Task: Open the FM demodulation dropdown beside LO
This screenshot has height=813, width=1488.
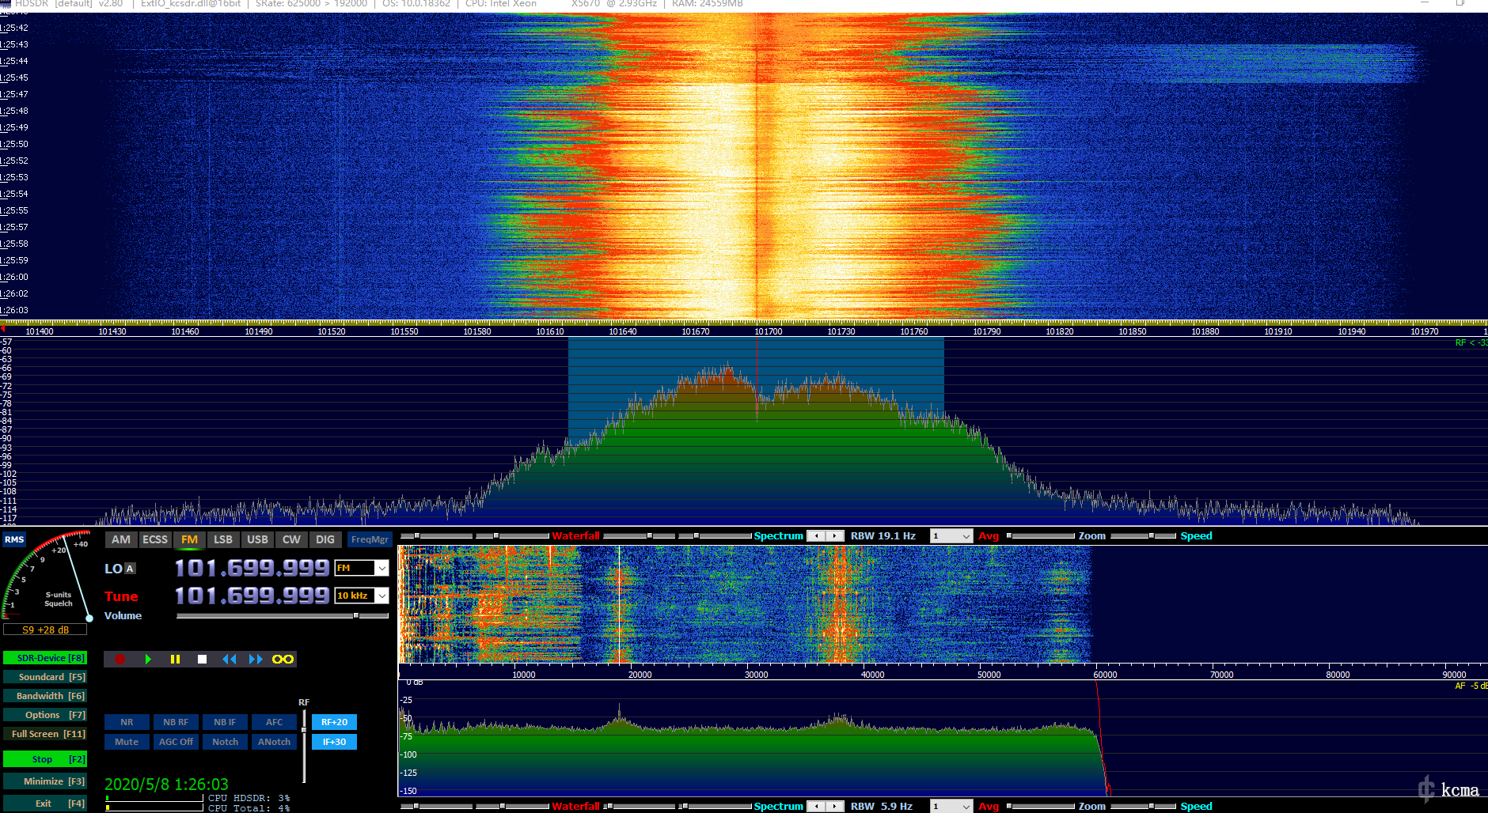Action: click(361, 568)
